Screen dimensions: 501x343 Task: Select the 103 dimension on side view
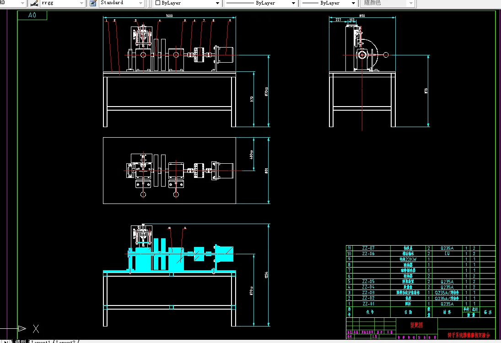pyautogui.click(x=352, y=20)
